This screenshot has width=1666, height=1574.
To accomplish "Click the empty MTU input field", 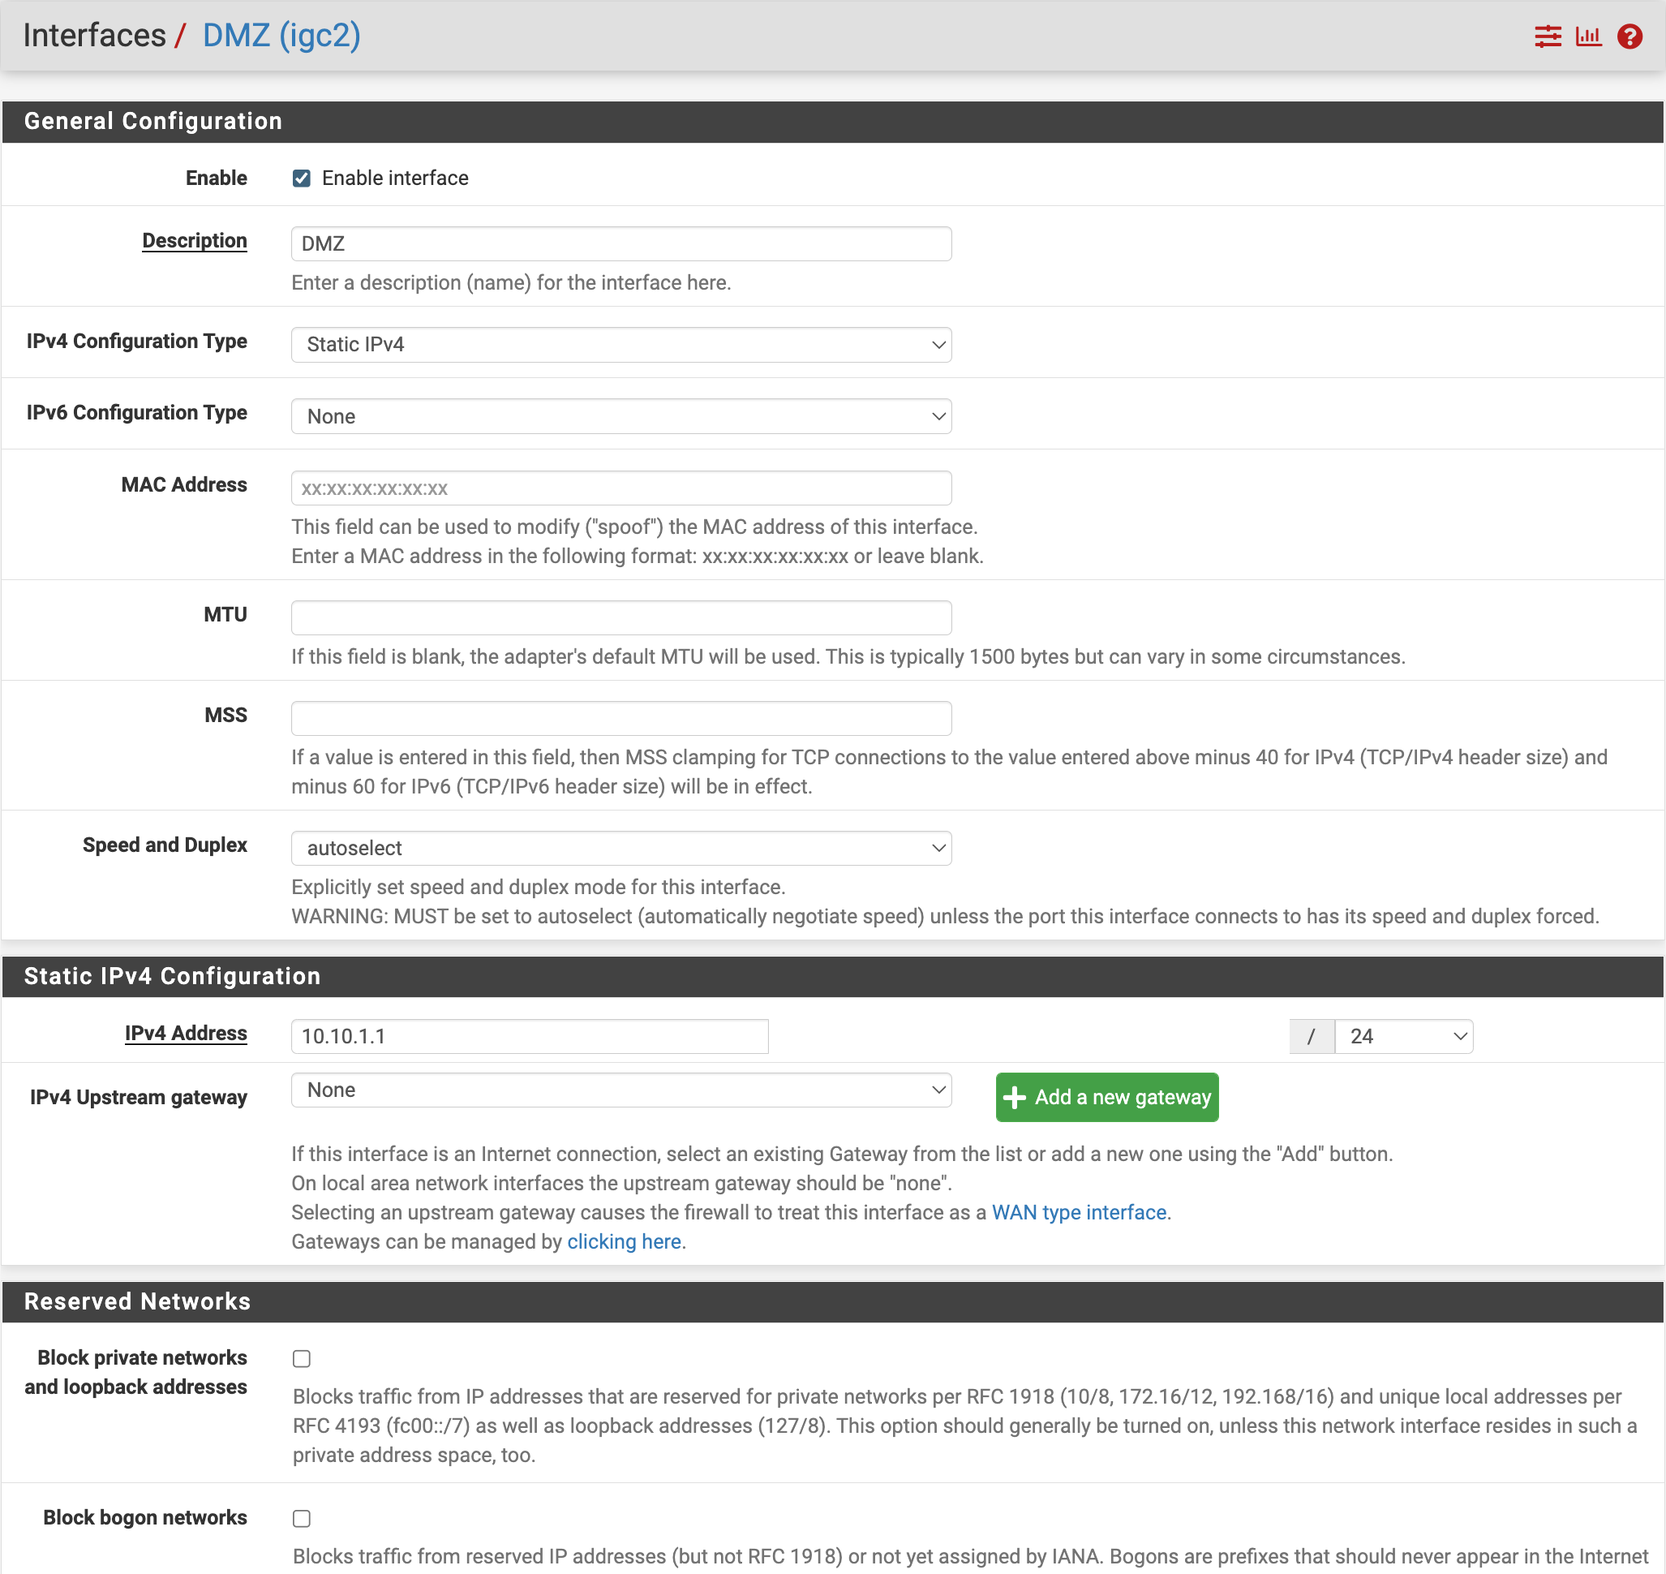I will click(620, 618).
